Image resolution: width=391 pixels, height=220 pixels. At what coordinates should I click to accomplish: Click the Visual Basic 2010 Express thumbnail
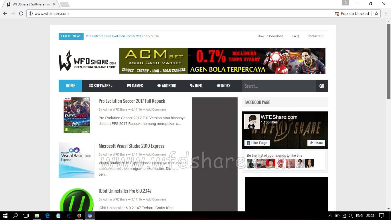(76, 160)
